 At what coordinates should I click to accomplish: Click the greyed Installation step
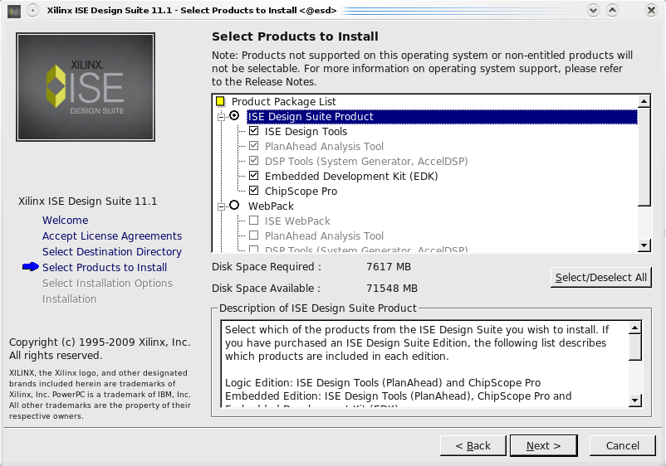pos(69,299)
